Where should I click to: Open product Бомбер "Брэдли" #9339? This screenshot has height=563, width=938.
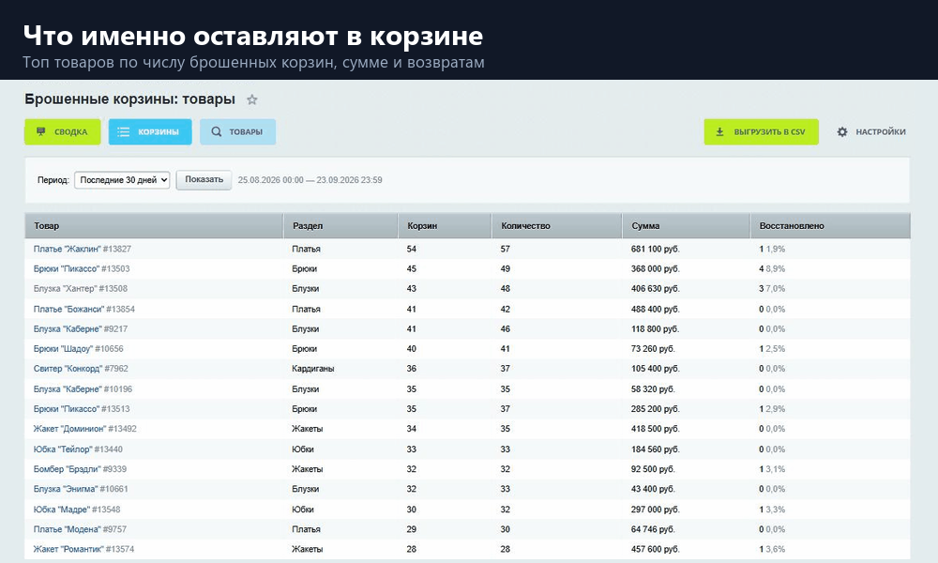(80, 469)
